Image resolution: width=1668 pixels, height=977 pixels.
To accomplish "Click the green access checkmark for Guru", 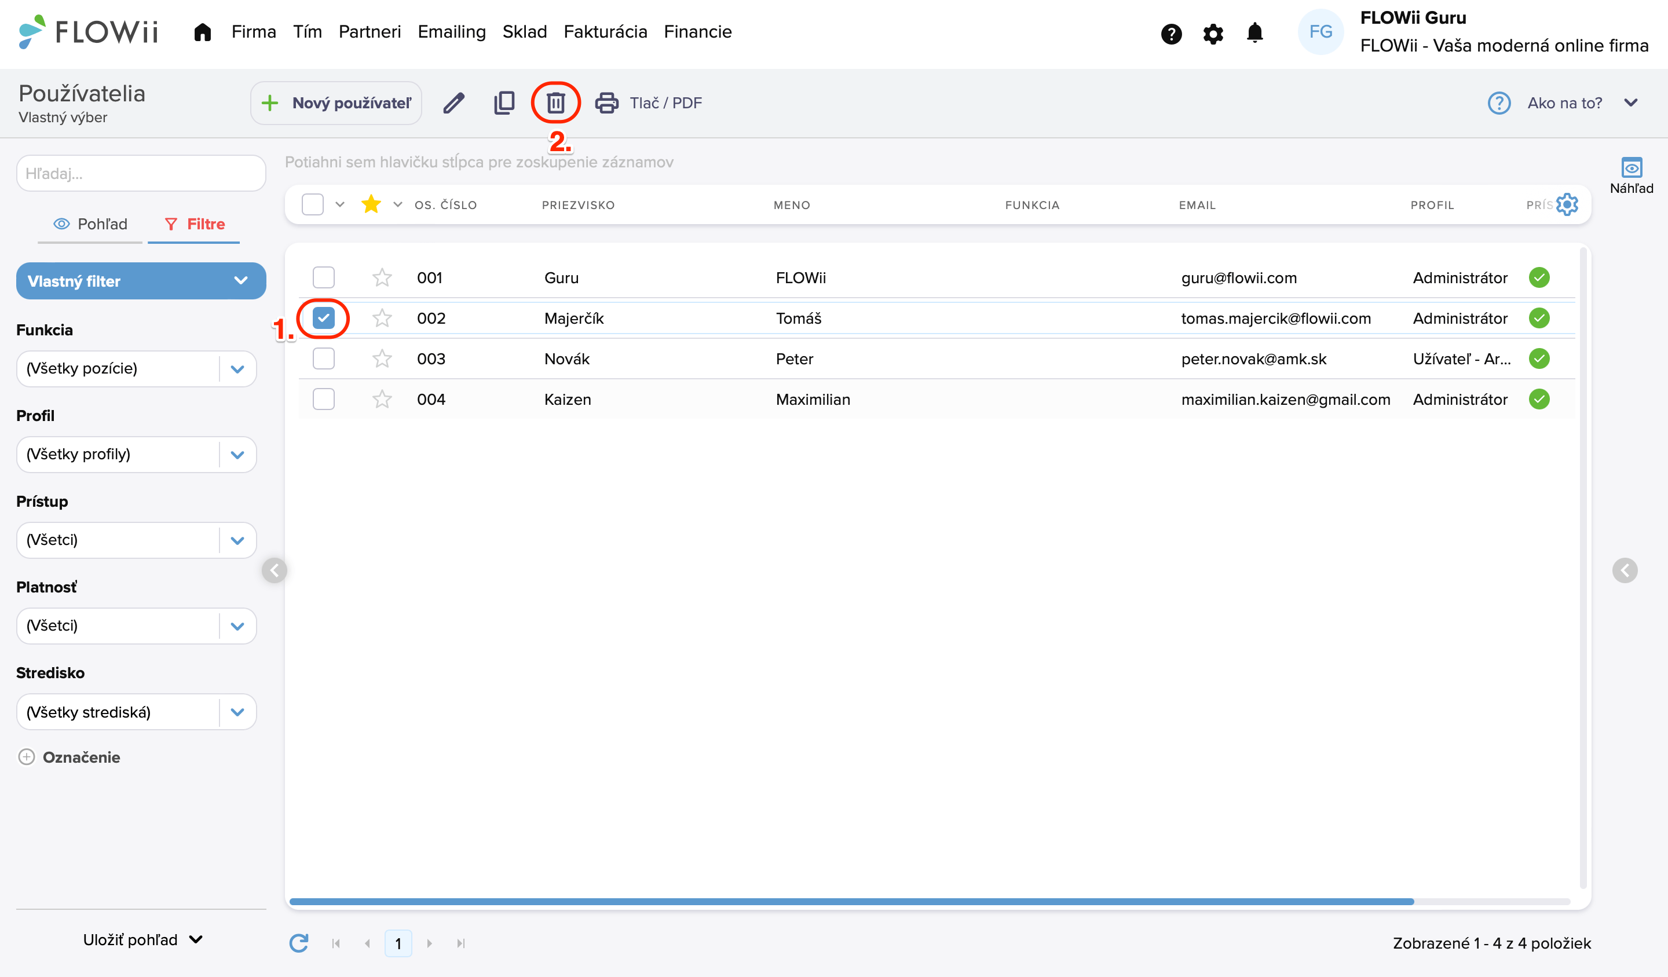I will 1538,277.
